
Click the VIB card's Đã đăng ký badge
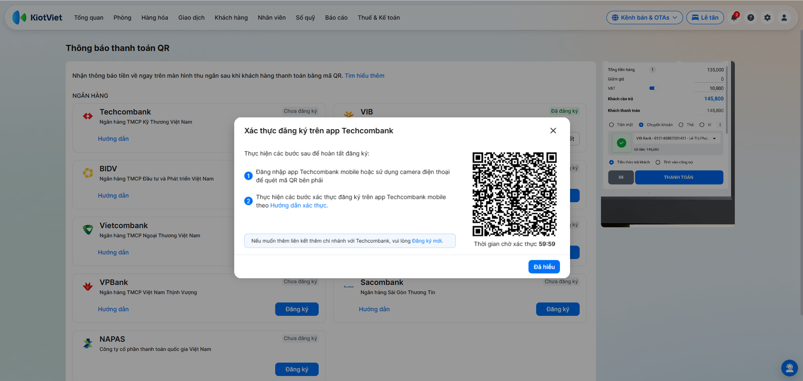point(564,111)
